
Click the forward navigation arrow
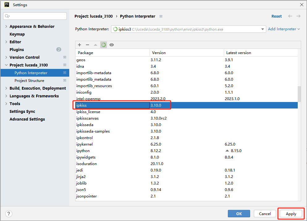coord(298,16)
